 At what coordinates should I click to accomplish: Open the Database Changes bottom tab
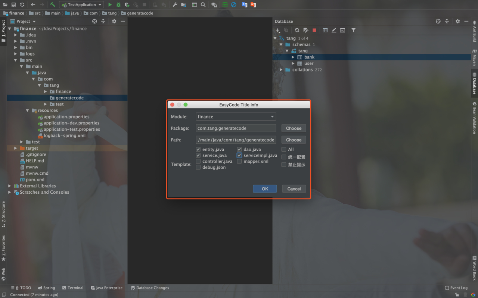coord(150,288)
